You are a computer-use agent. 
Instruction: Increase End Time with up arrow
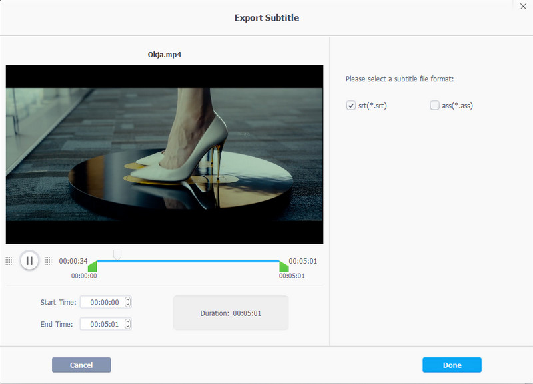[128, 321]
